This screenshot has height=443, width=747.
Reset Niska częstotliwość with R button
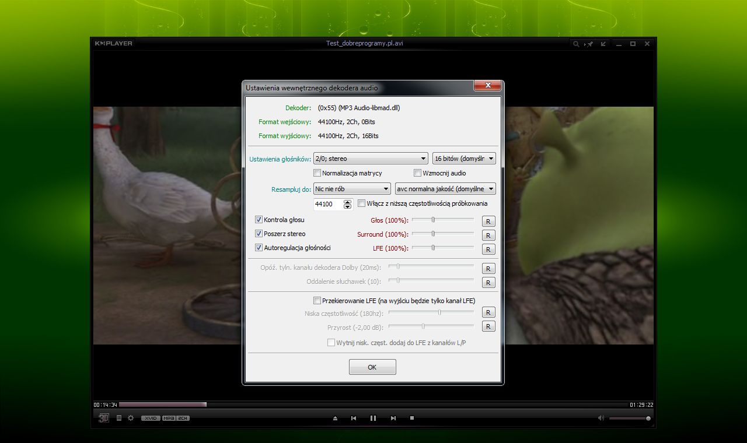click(x=488, y=312)
